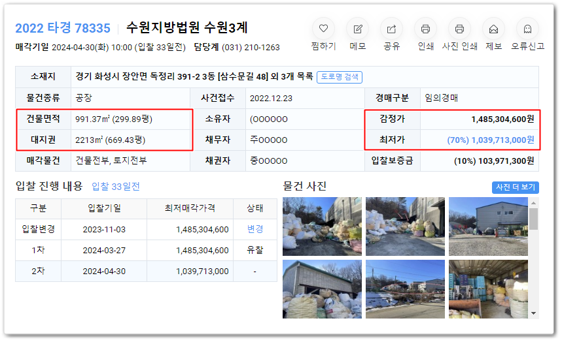This screenshot has width=562, height=342.
Task: Open the photo of the shed roof with sacks
Action: (322, 289)
